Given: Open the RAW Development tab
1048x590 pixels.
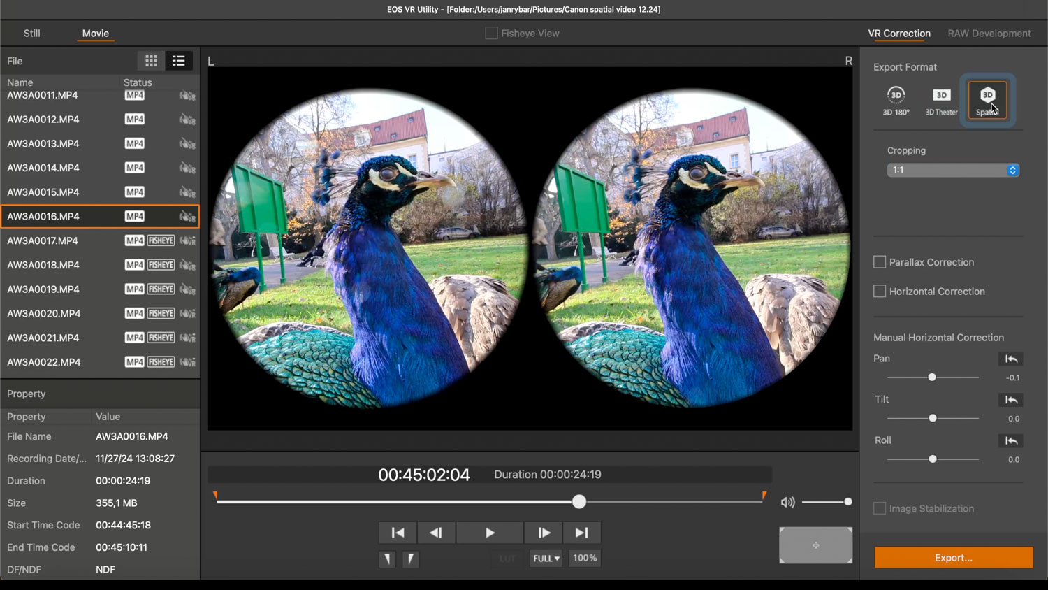Looking at the screenshot, I should 989,33.
